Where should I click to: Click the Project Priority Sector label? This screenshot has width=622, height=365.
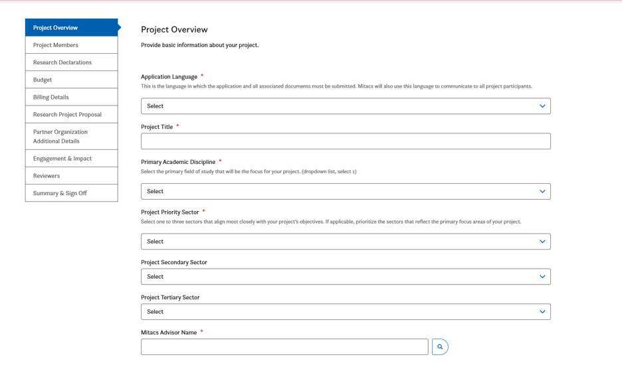pos(169,212)
